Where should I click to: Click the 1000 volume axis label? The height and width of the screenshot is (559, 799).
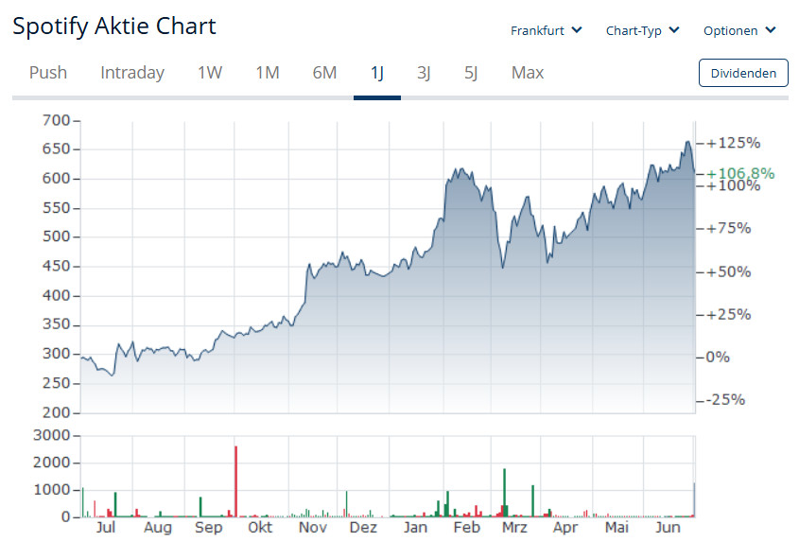[x=51, y=490]
